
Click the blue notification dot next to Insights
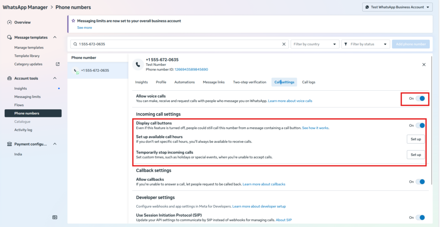[59, 89]
